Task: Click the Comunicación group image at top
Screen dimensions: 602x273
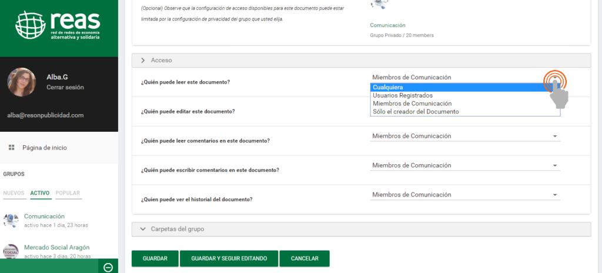Action: [379, 5]
